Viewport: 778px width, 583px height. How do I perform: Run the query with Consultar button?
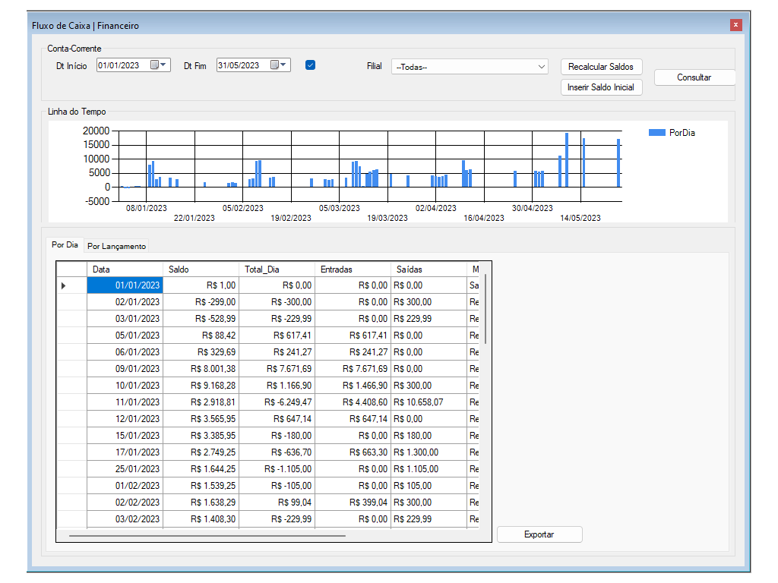pos(694,77)
